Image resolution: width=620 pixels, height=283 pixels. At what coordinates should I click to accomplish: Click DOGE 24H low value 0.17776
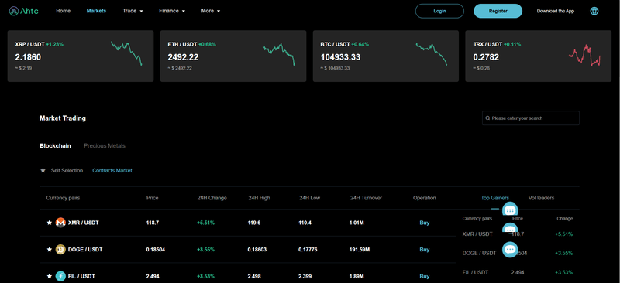(x=308, y=250)
